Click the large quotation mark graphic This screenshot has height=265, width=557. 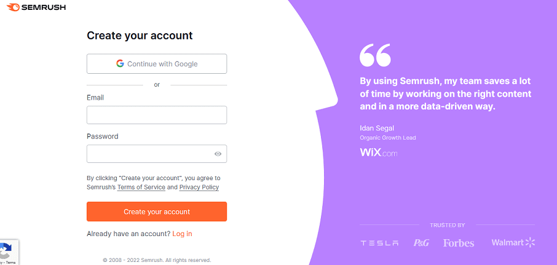(x=375, y=55)
